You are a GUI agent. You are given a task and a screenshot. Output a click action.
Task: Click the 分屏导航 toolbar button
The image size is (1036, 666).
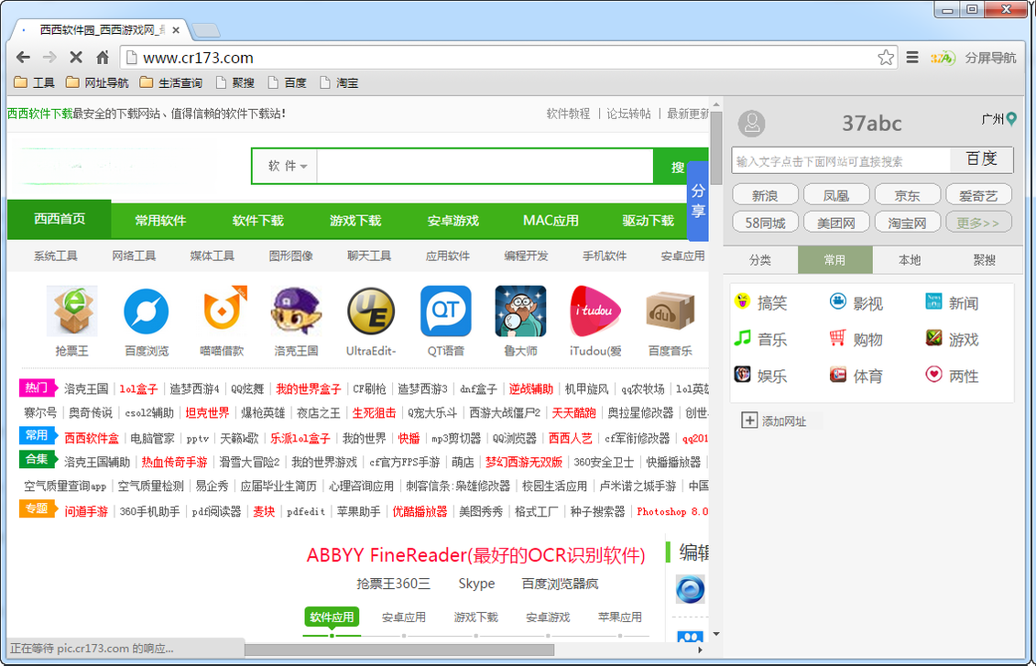[x=990, y=58]
